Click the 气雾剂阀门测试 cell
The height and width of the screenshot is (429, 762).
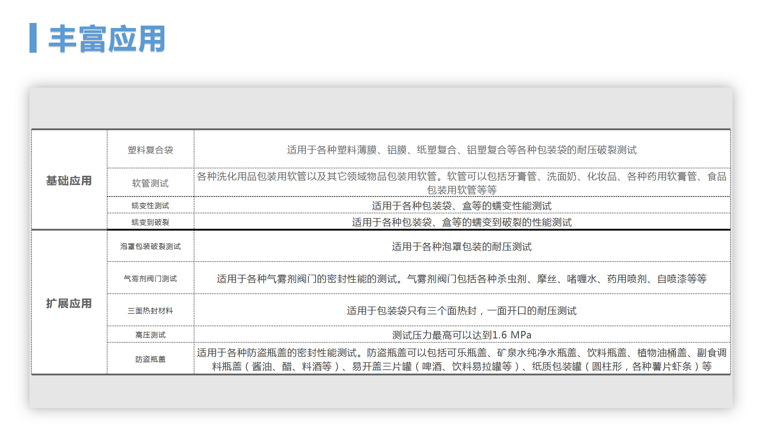click(150, 279)
